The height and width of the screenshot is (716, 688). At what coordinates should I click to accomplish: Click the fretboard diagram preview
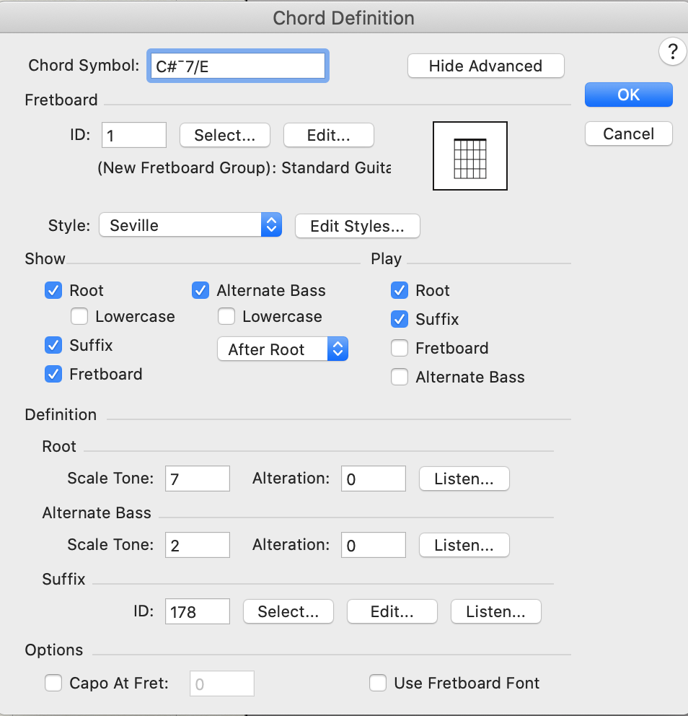(469, 156)
